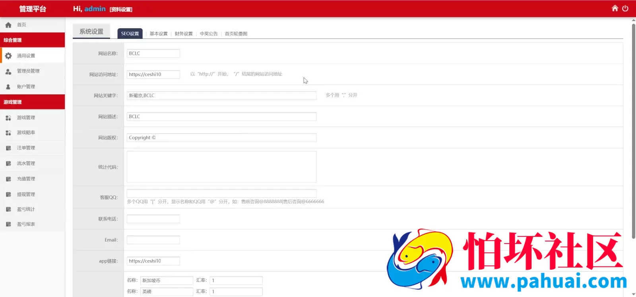This screenshot has height=297, width=636.
Task: Focus the 联系电话 input field
Action: (x=153, y=219)
